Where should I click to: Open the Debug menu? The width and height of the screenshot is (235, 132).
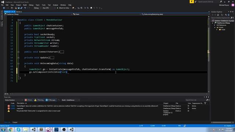pos(31,5)
